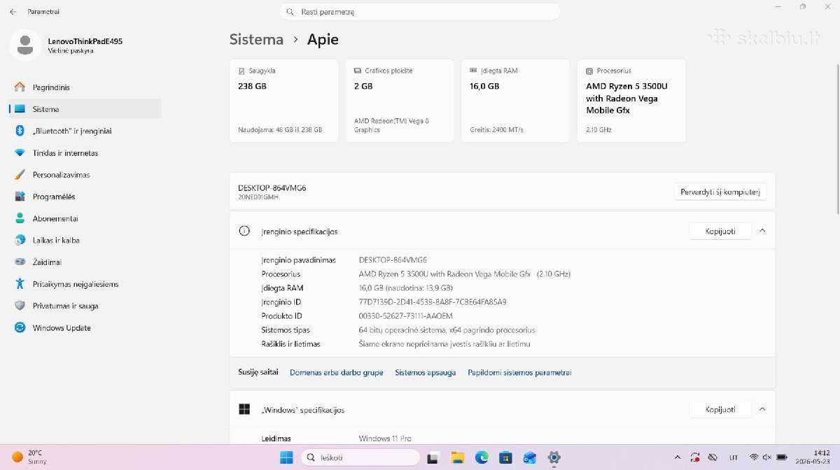Click the taskbar Ieškoti search box
This screenshot has height=470, width=840.
360,458
